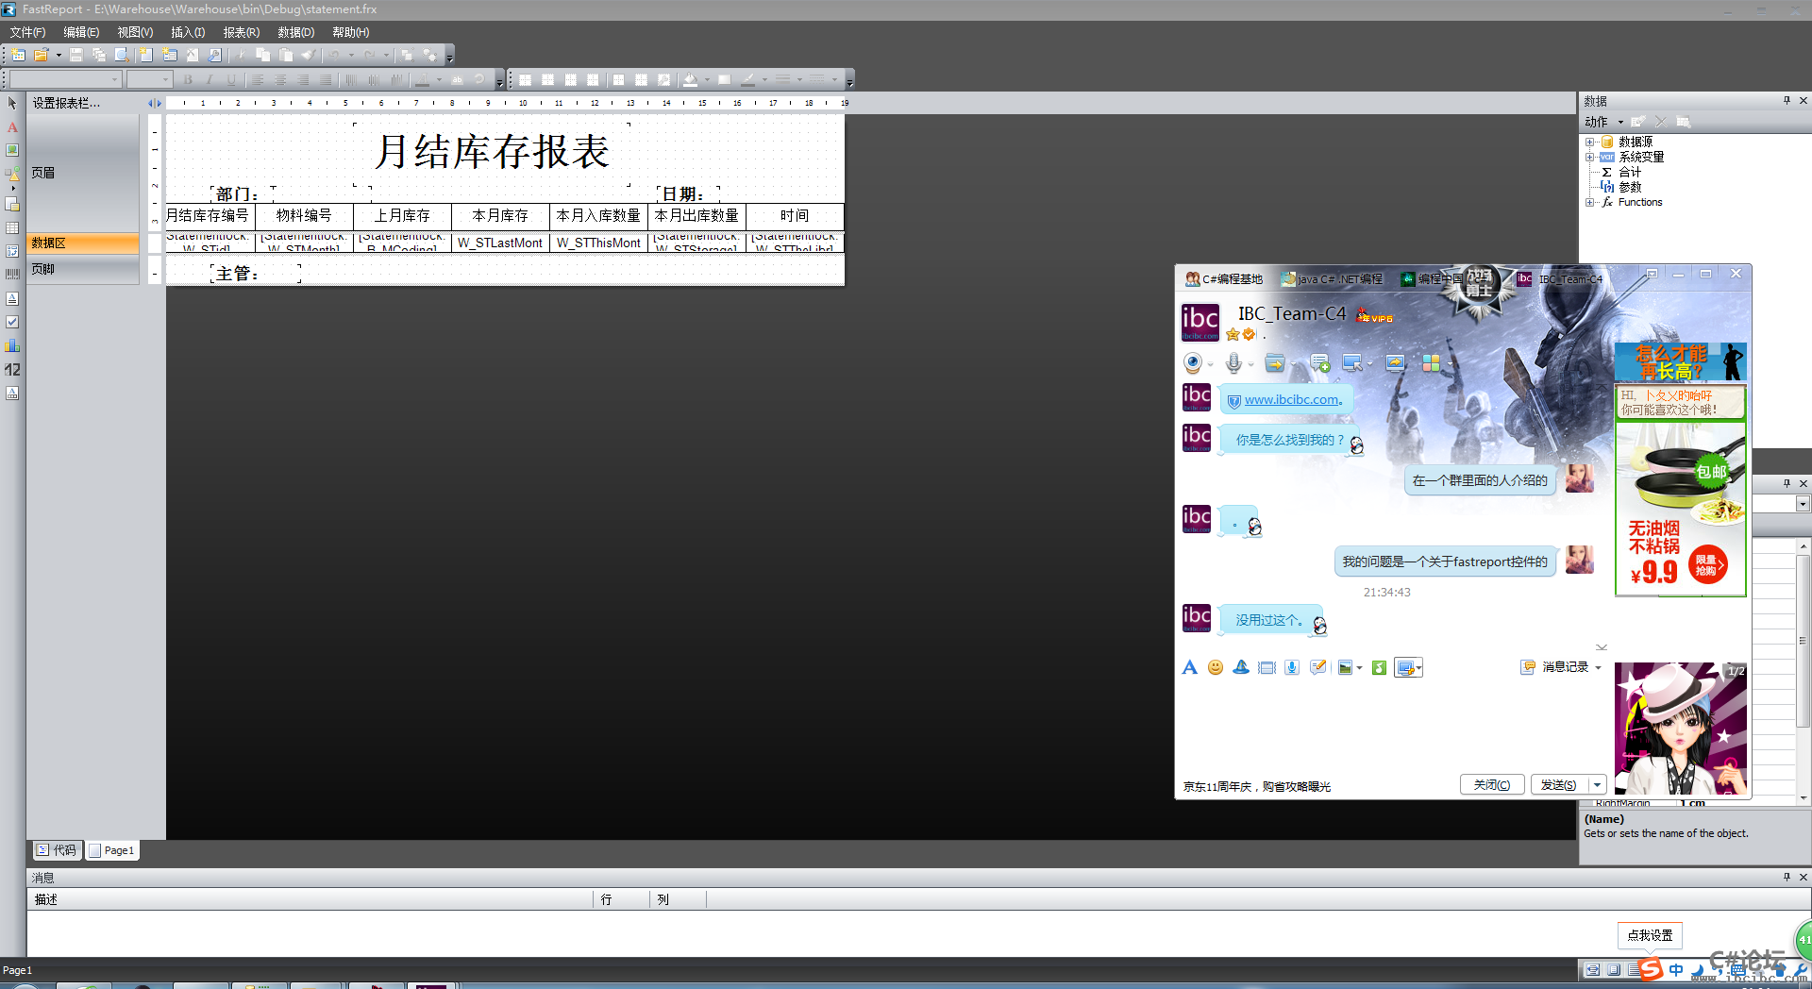Select the Table object tool

[12, 227]
